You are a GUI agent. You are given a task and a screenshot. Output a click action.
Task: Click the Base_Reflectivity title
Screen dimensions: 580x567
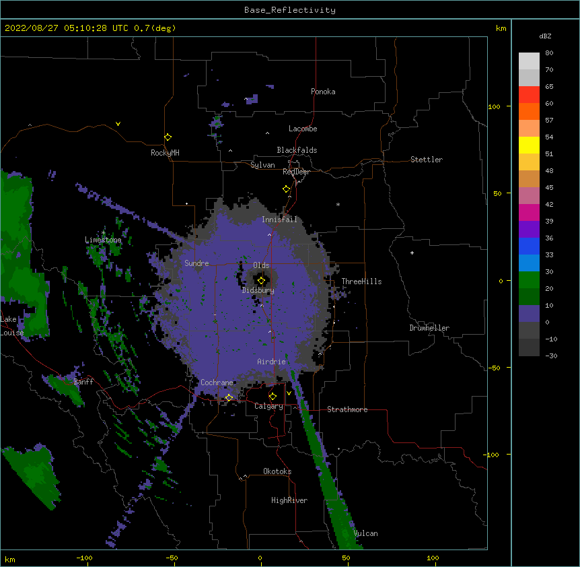[x=290, y=10]
